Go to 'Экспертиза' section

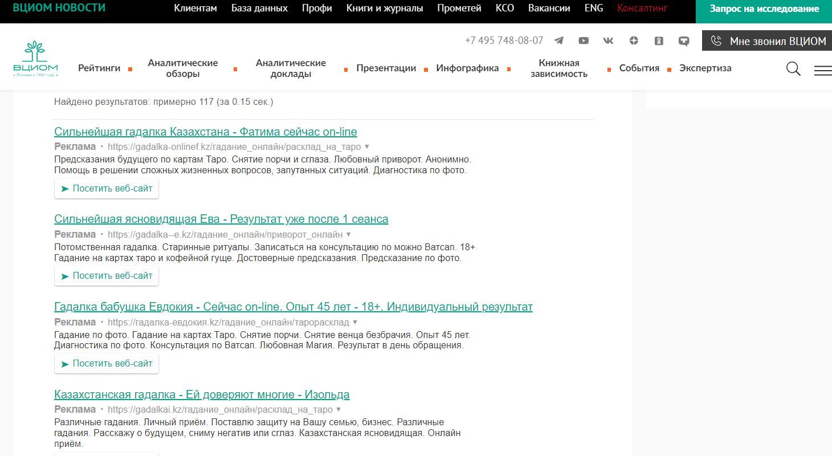[x=705, y=68]
